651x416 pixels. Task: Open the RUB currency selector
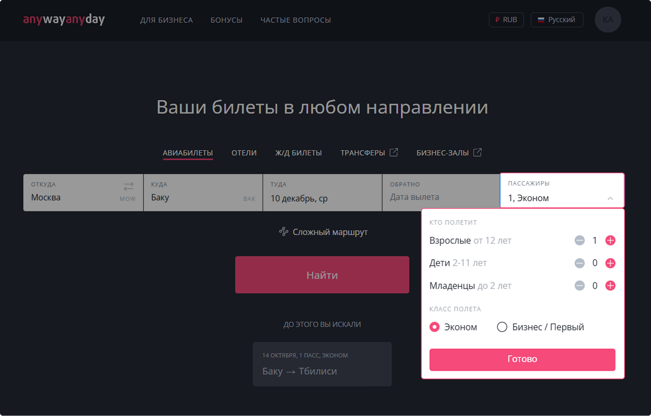[506, 20]
